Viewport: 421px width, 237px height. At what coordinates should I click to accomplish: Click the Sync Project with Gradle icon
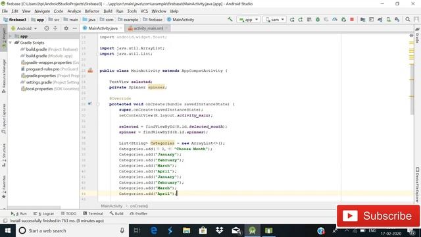click(x=380, y=20)
